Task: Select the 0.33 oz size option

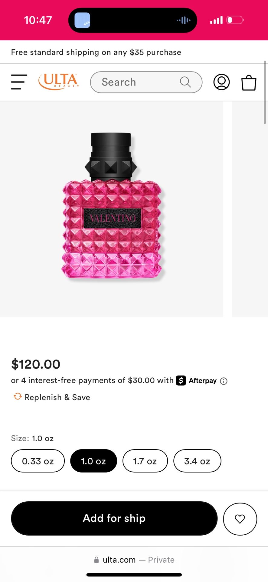Action: pos(38,461)
